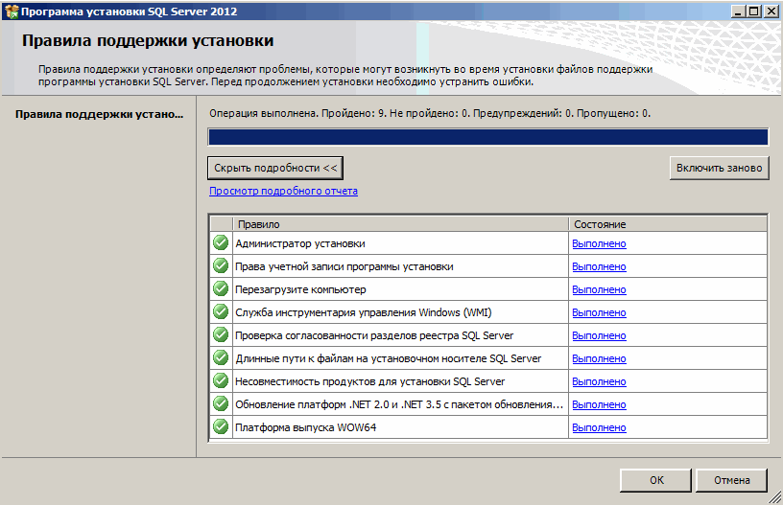Select rule text Перезагрузите компьютер
Viewport: 783px width, 505px height.
click(x=300, y=289)
